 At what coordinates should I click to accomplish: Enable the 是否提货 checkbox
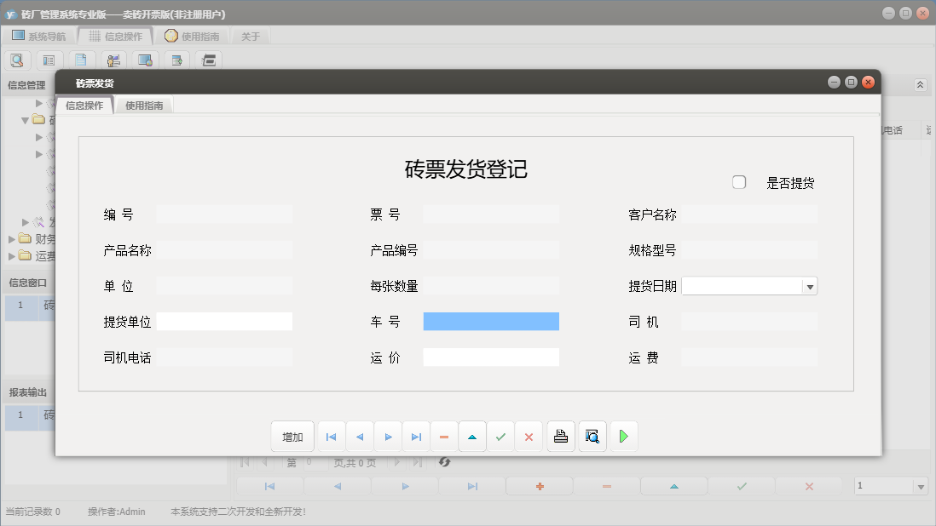pos(739,181)
